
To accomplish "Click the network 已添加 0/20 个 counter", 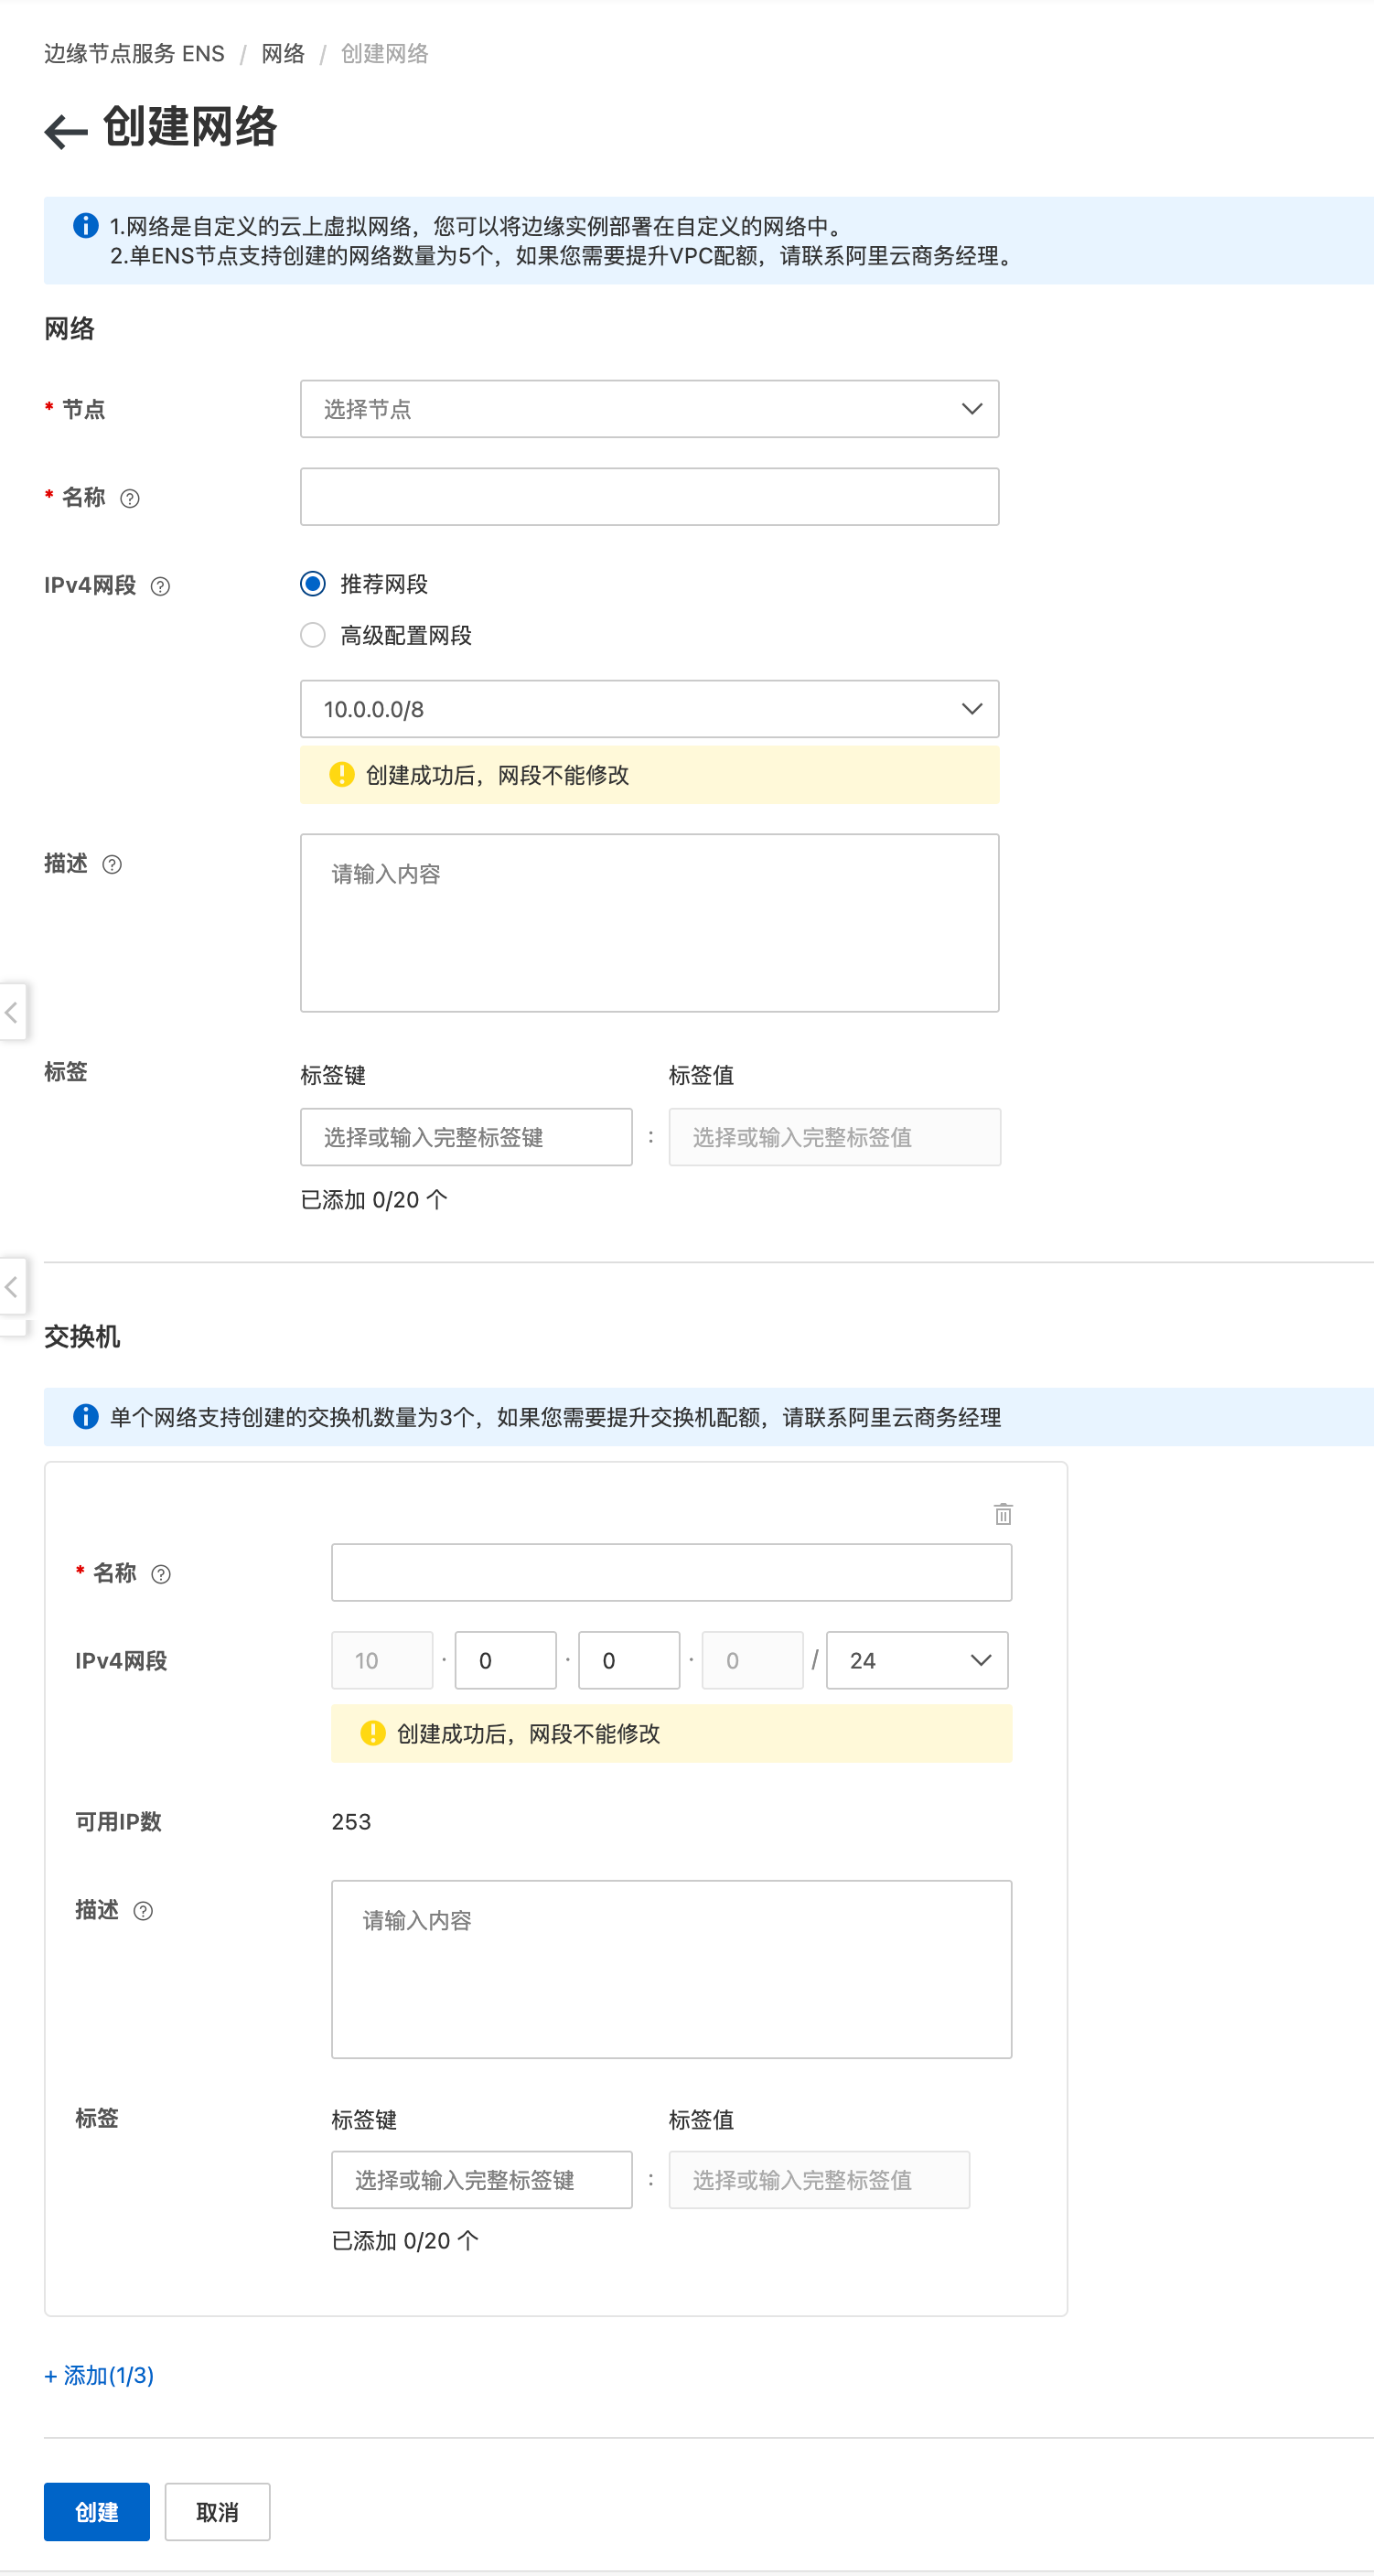I will click(x=374, y=1199).
